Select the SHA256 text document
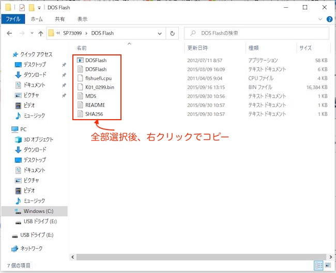The width and height of the screenshot is (336, 273). pyautogui.click(x=94, y=114)
